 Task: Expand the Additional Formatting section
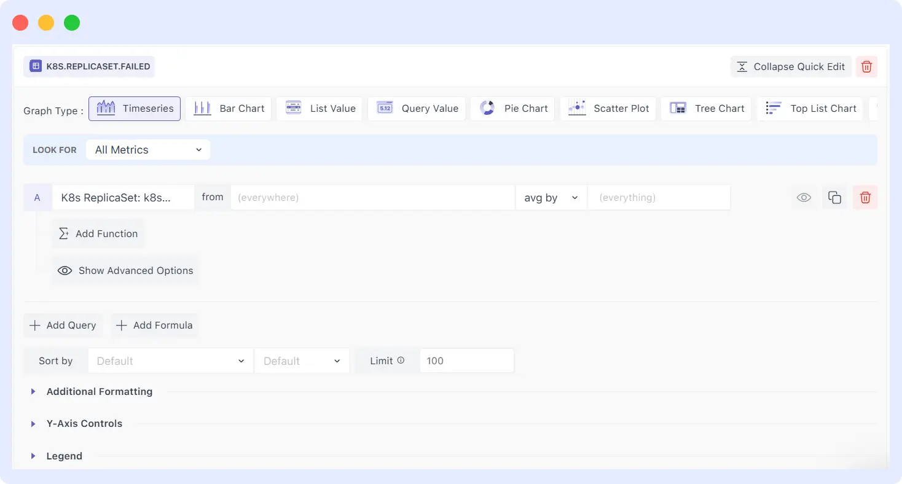[x=99, y=391]
